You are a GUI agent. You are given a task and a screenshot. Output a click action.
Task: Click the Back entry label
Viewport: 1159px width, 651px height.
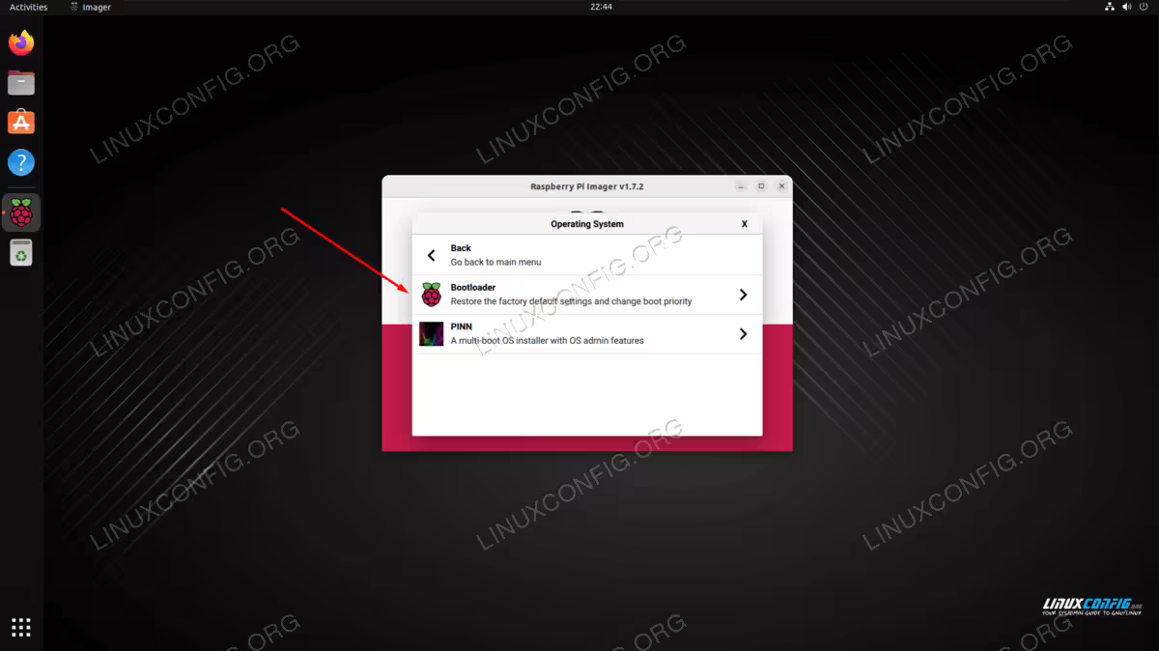(461, 248)
